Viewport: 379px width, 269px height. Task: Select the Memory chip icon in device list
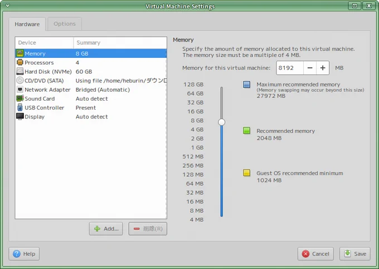click(x=20, y=53)
